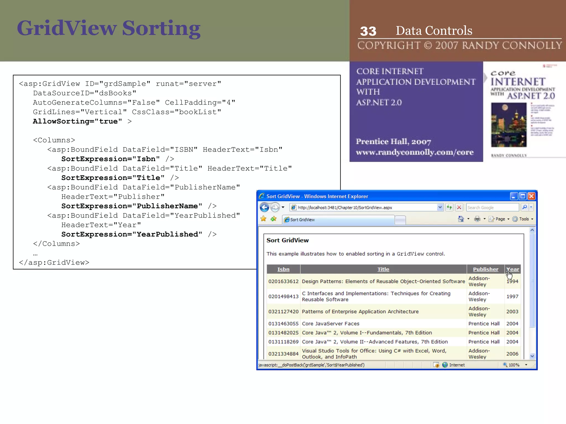Click the year cell 1997
The height and width of the screenshot is (424, 566).
pyautogui.click(x=512, y=296)
